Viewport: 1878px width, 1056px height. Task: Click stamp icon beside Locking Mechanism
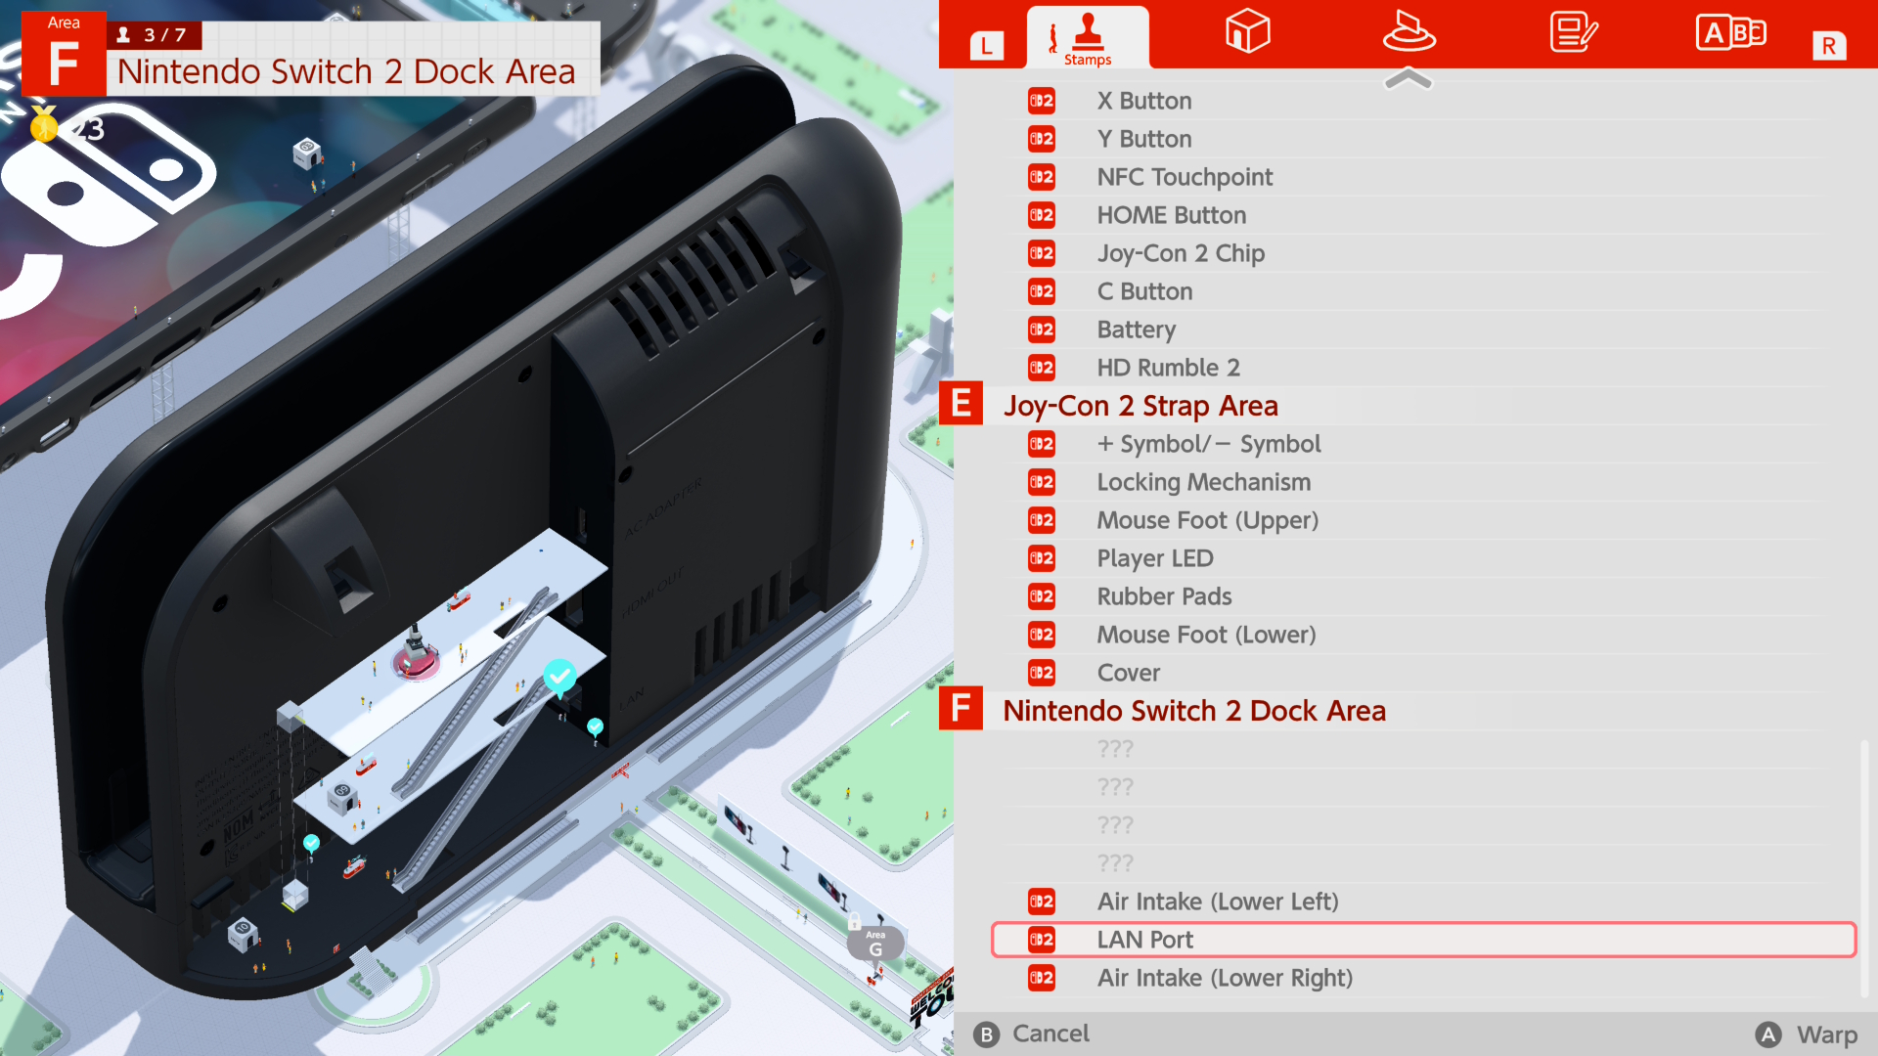(1042, 482)
